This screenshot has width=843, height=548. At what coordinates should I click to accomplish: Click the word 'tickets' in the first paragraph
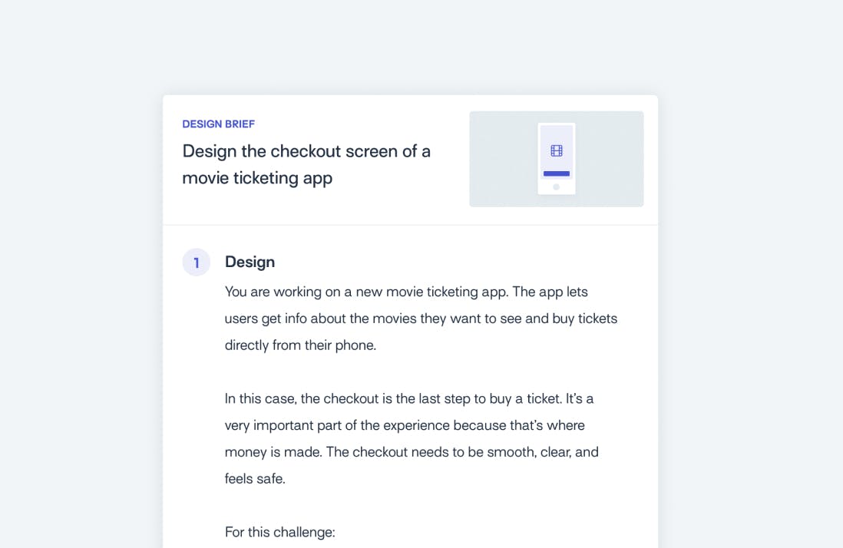point(598,319)
